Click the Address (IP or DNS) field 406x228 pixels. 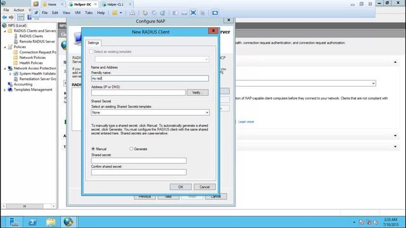click(138, 92)
